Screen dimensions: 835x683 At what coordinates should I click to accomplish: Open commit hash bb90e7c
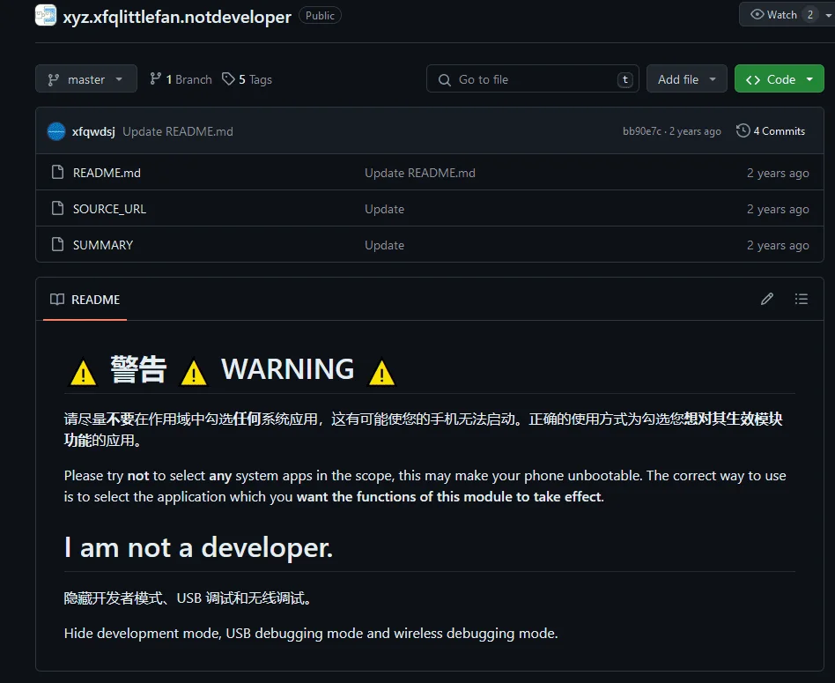[x=642, y=131]
